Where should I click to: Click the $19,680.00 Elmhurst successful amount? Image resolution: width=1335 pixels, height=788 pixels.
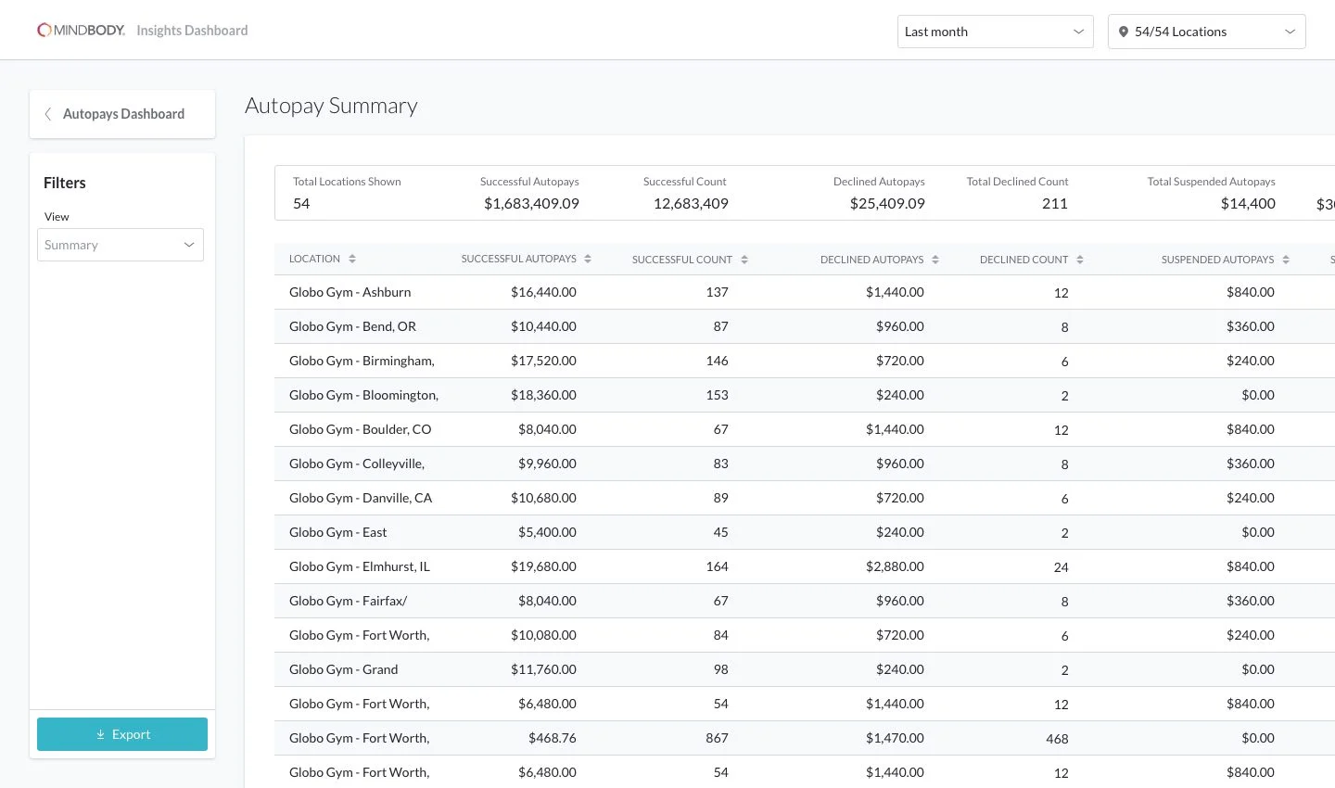click(543, 566)
